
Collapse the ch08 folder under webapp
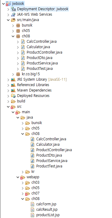(x=23, y=199)
